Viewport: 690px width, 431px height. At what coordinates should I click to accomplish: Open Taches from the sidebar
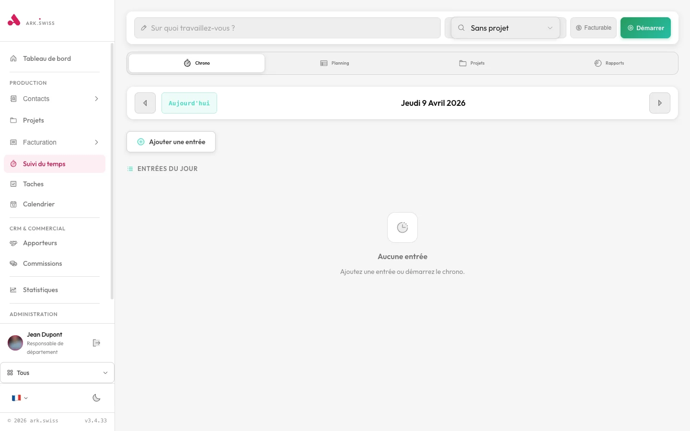pos(33,184)
